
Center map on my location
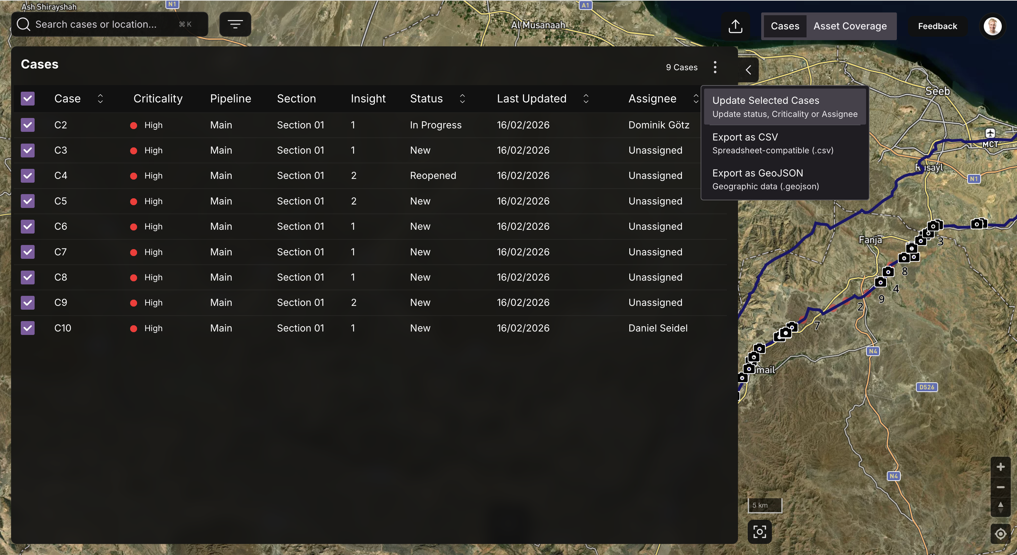click(x=1000, y=534)
